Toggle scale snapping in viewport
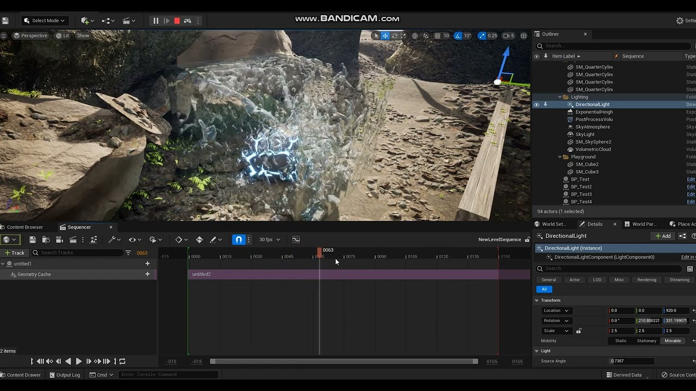The image size is (696, 391). 482,36
